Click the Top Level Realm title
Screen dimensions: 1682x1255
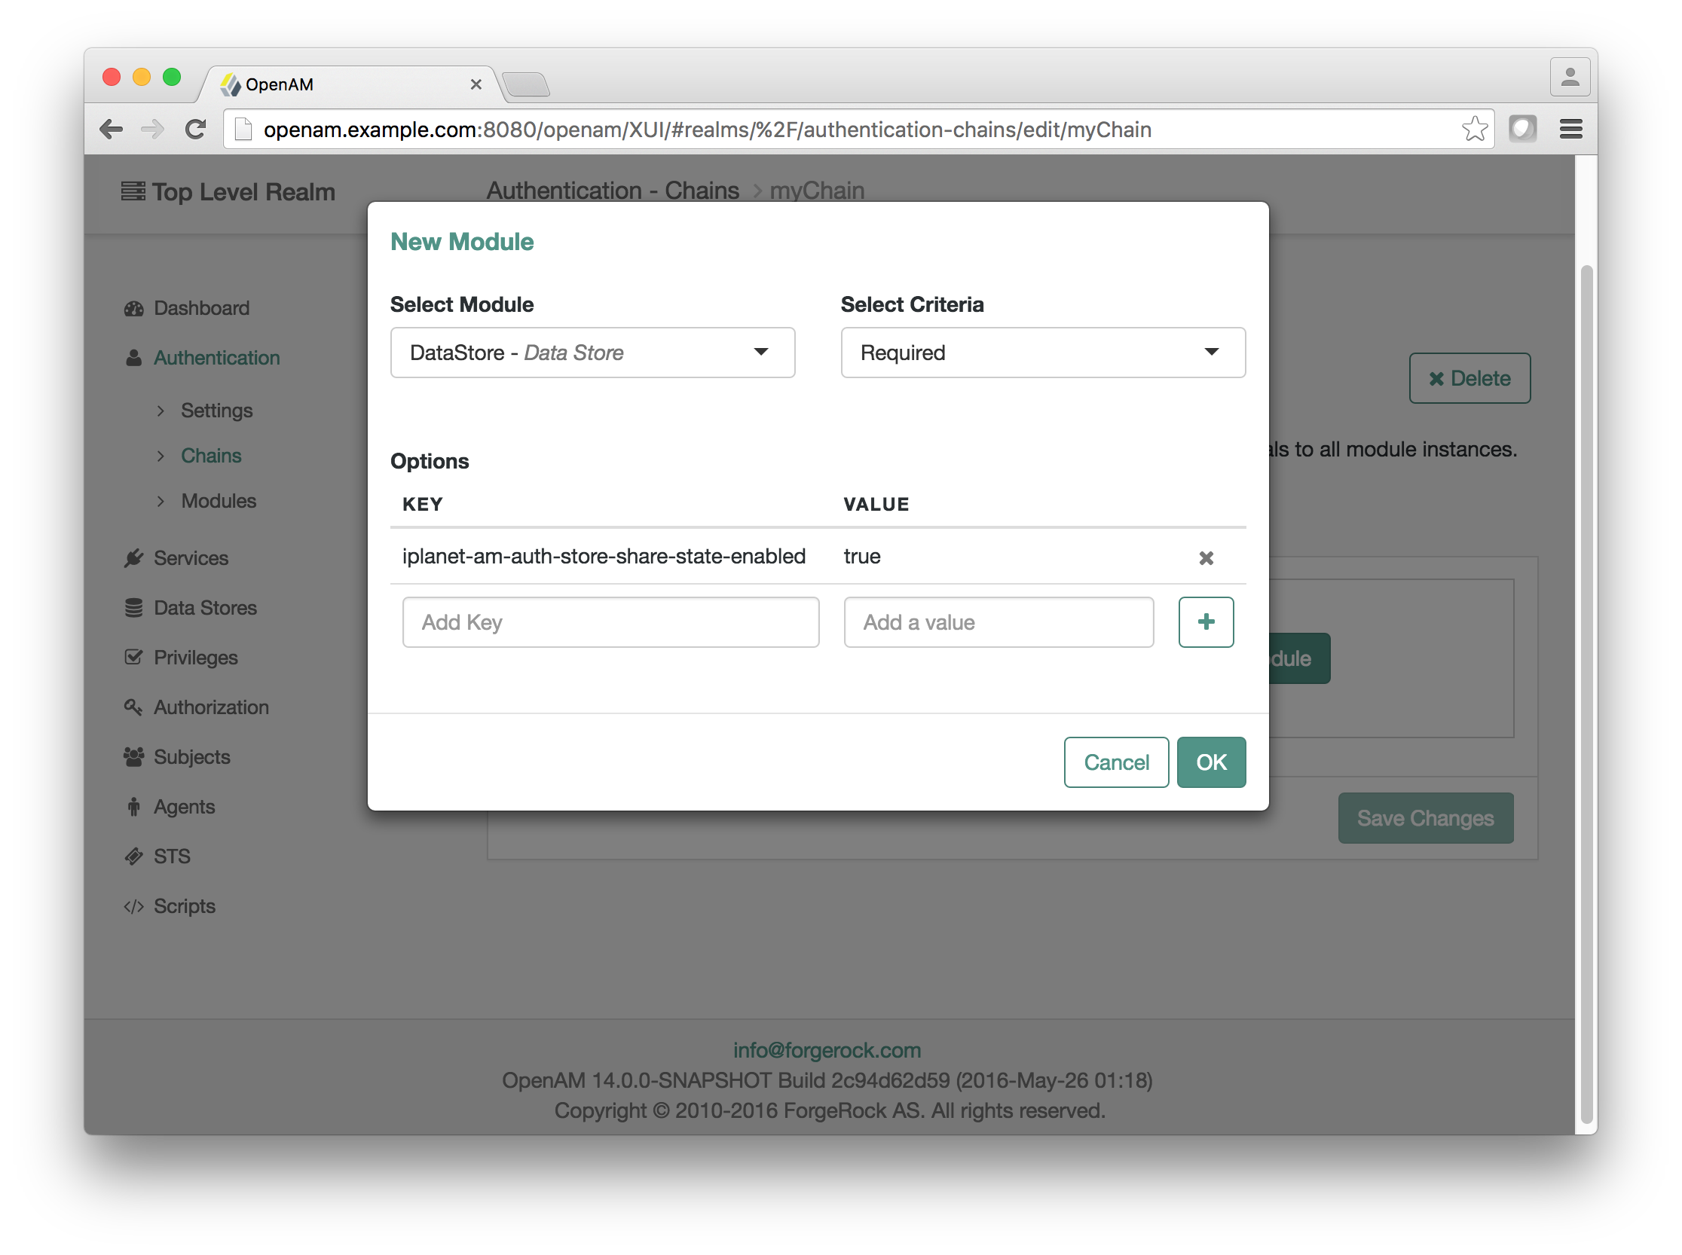[243, 192]
